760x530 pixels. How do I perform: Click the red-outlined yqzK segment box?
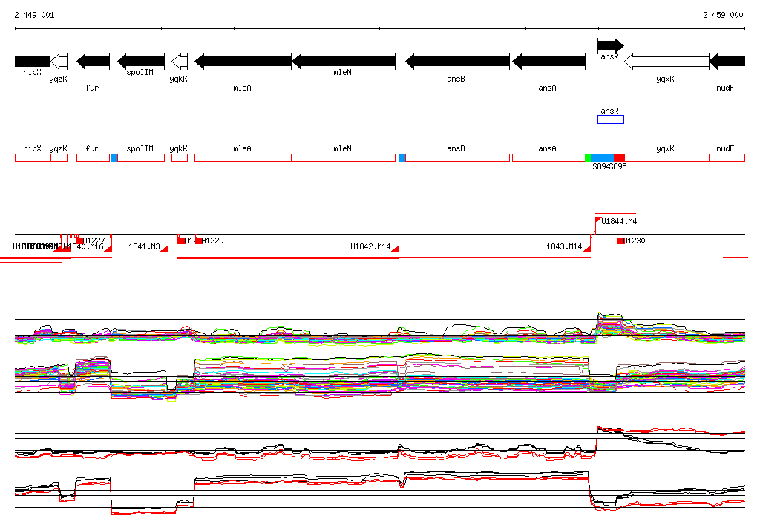59,157
